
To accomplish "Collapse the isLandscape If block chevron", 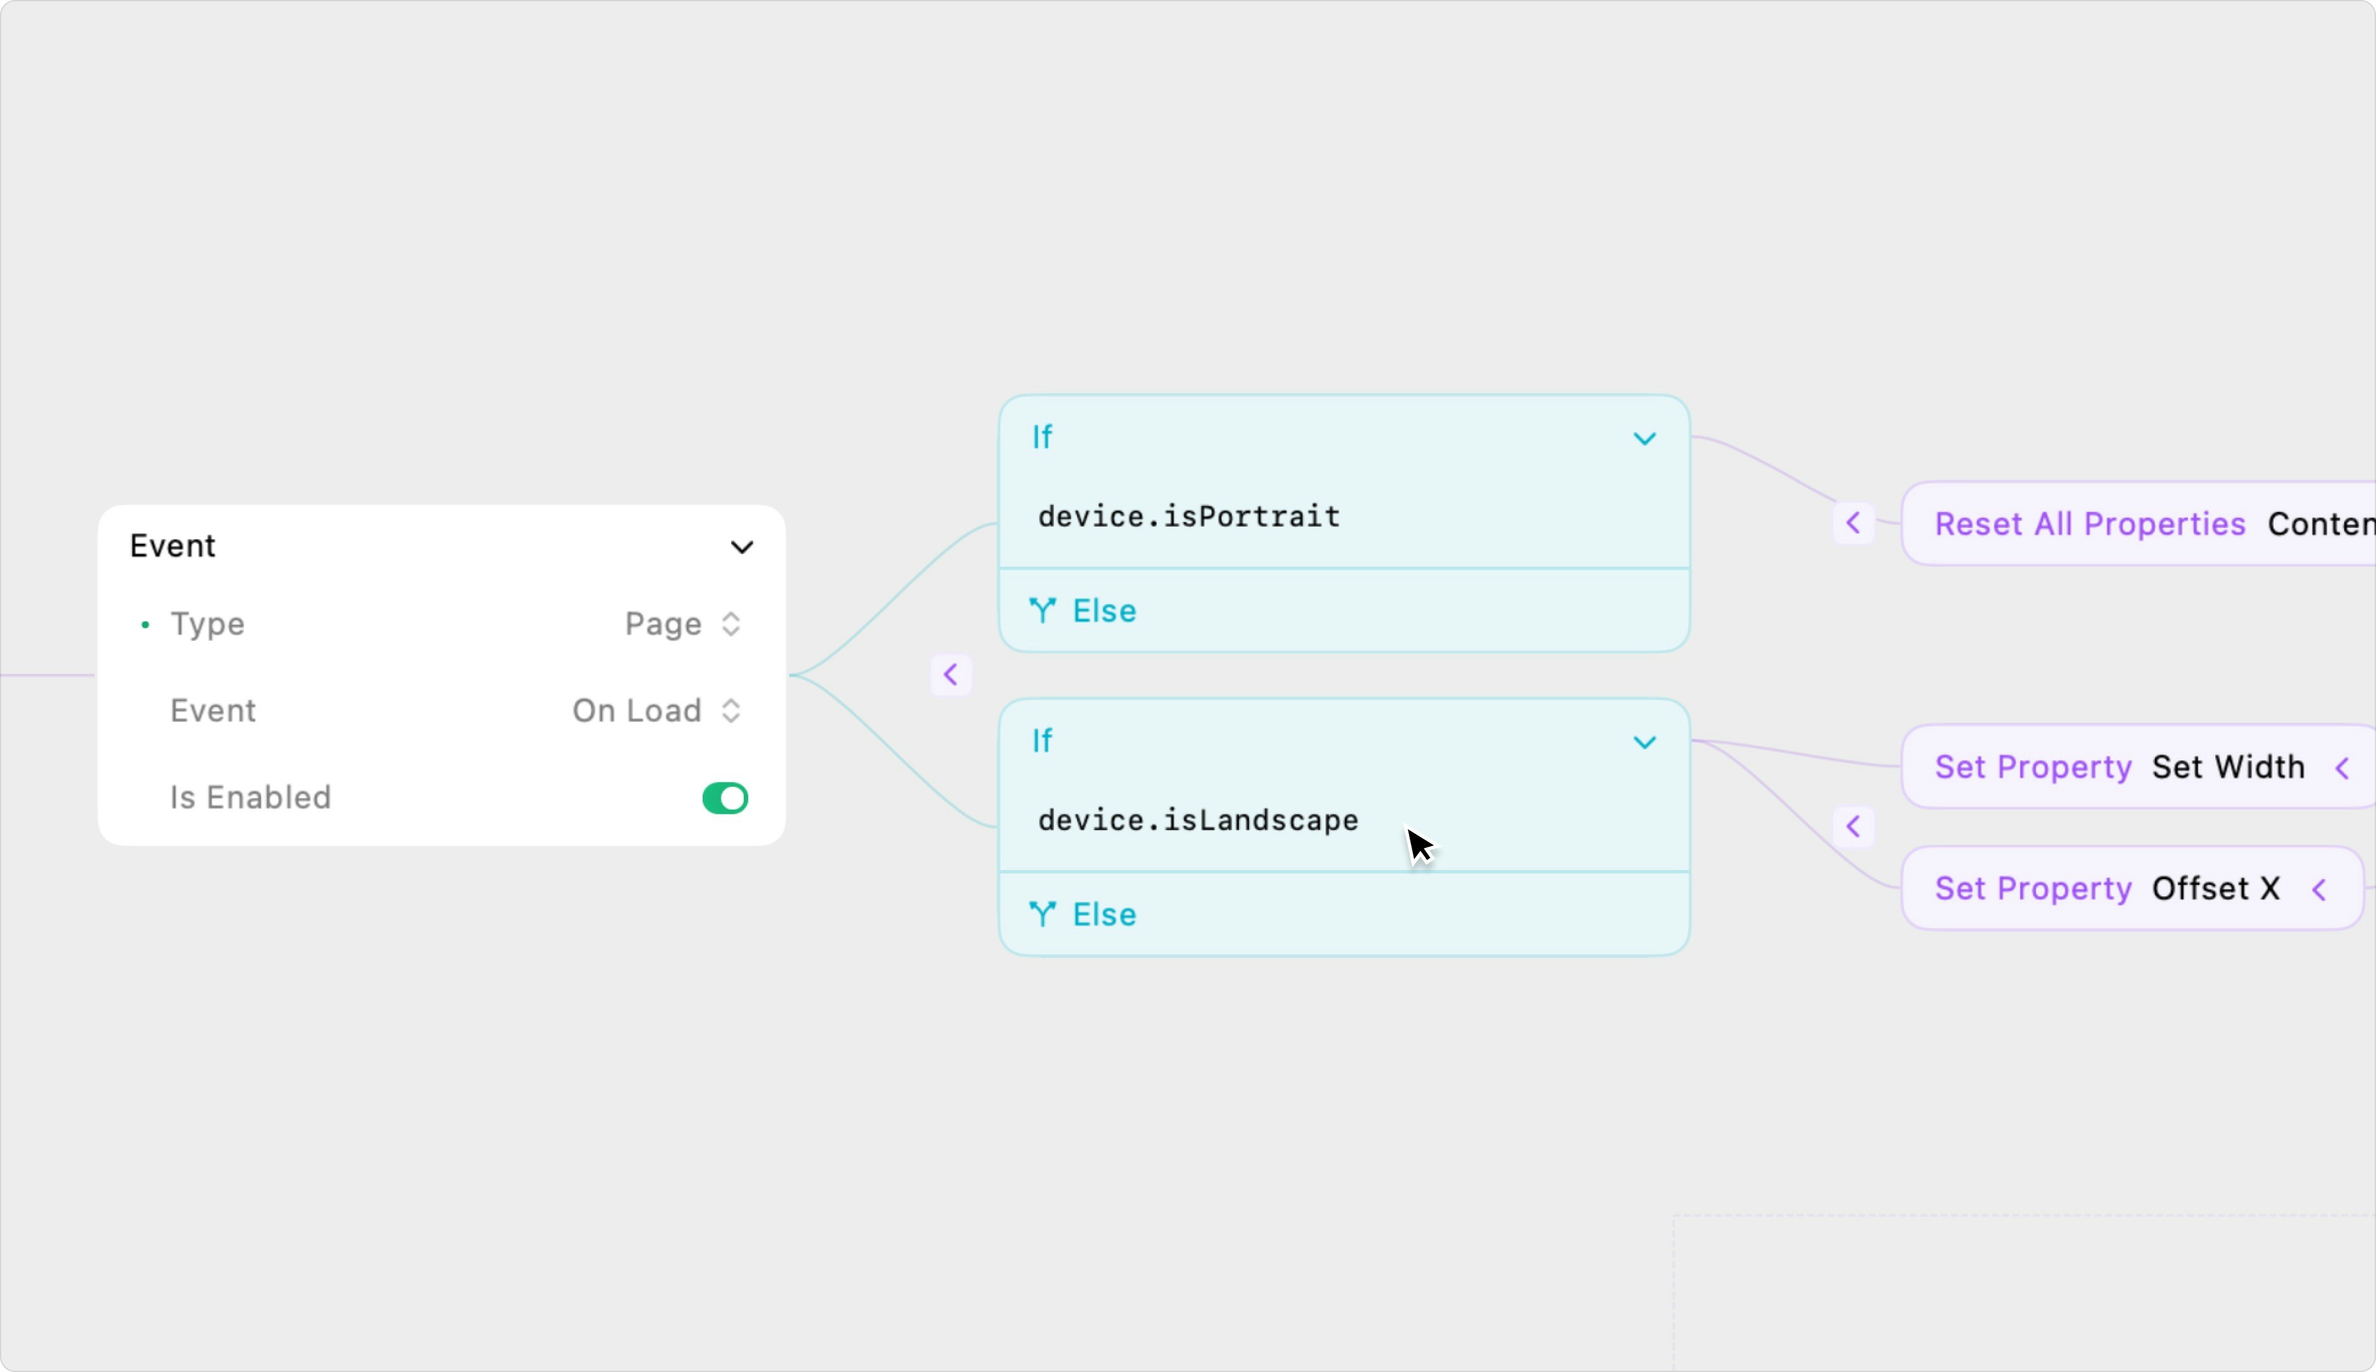I will 1644,743.
